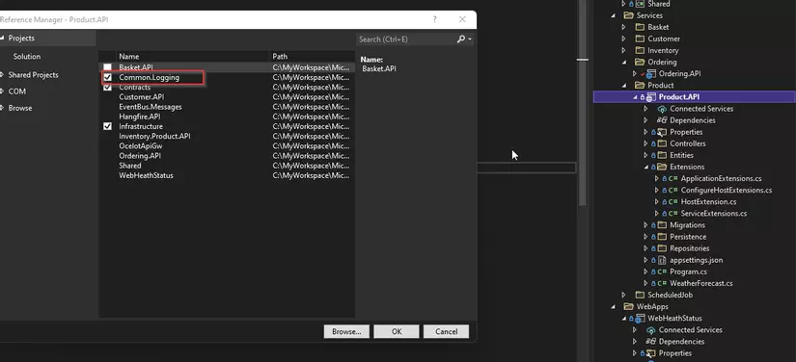Viewport: 796px width, 362px height.
Task: Collapse the WebApps folder node
Action: pyautogui.click(x=614, y=307)
